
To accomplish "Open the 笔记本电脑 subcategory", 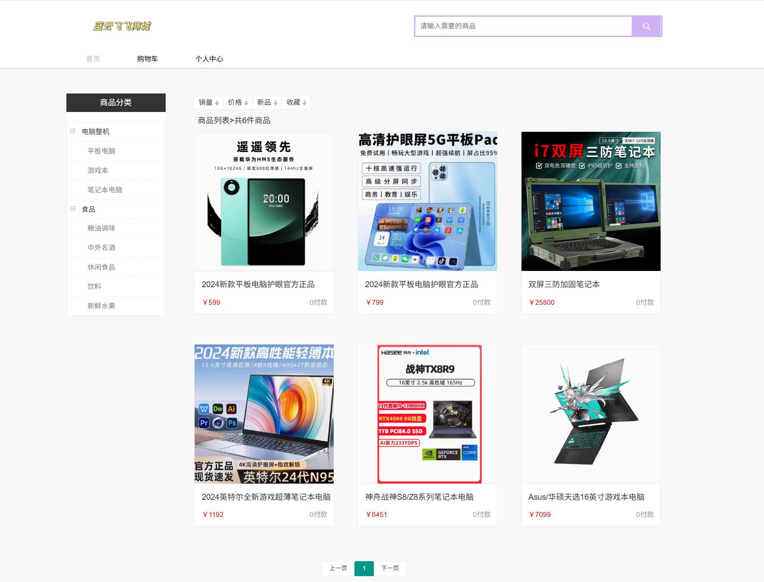I will point(105,190).
